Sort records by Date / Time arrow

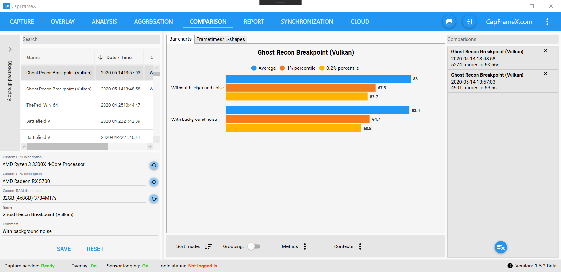click(x=101, y=58)
